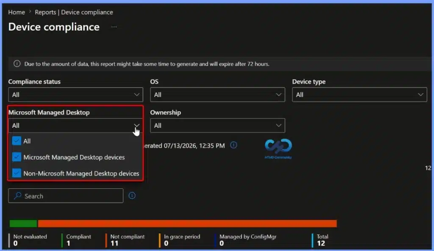Open the Device type dropdown
Image resolution: width=434 pixels, height=251 pixels.
(x=359, y=94)
